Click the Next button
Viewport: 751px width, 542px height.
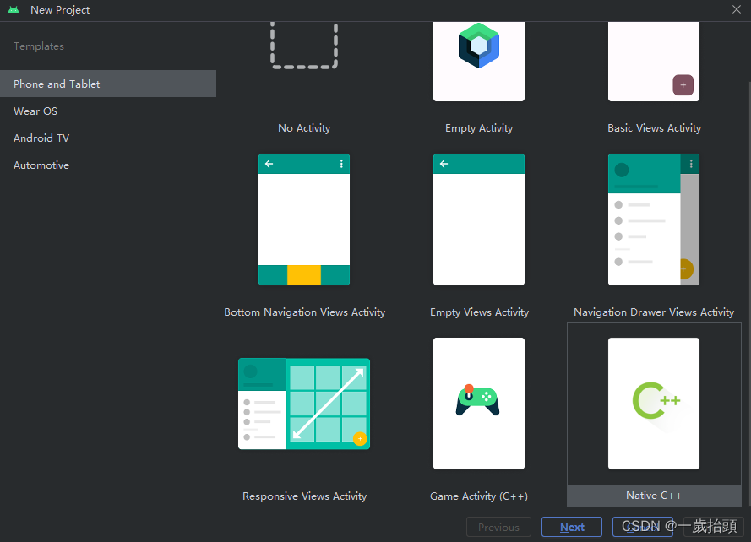[x=571, y=526]
